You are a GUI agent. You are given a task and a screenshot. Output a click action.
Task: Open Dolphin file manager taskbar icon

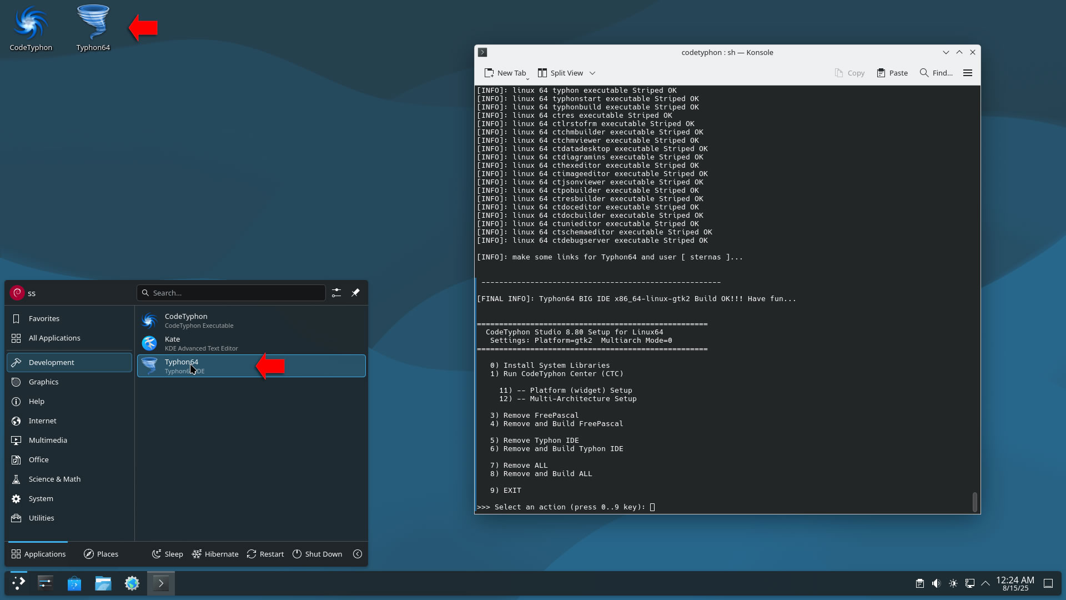click(103, 583)
